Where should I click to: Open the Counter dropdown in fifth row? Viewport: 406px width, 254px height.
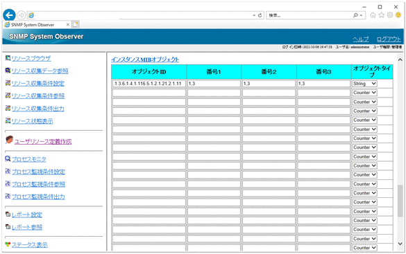point(364,120)
